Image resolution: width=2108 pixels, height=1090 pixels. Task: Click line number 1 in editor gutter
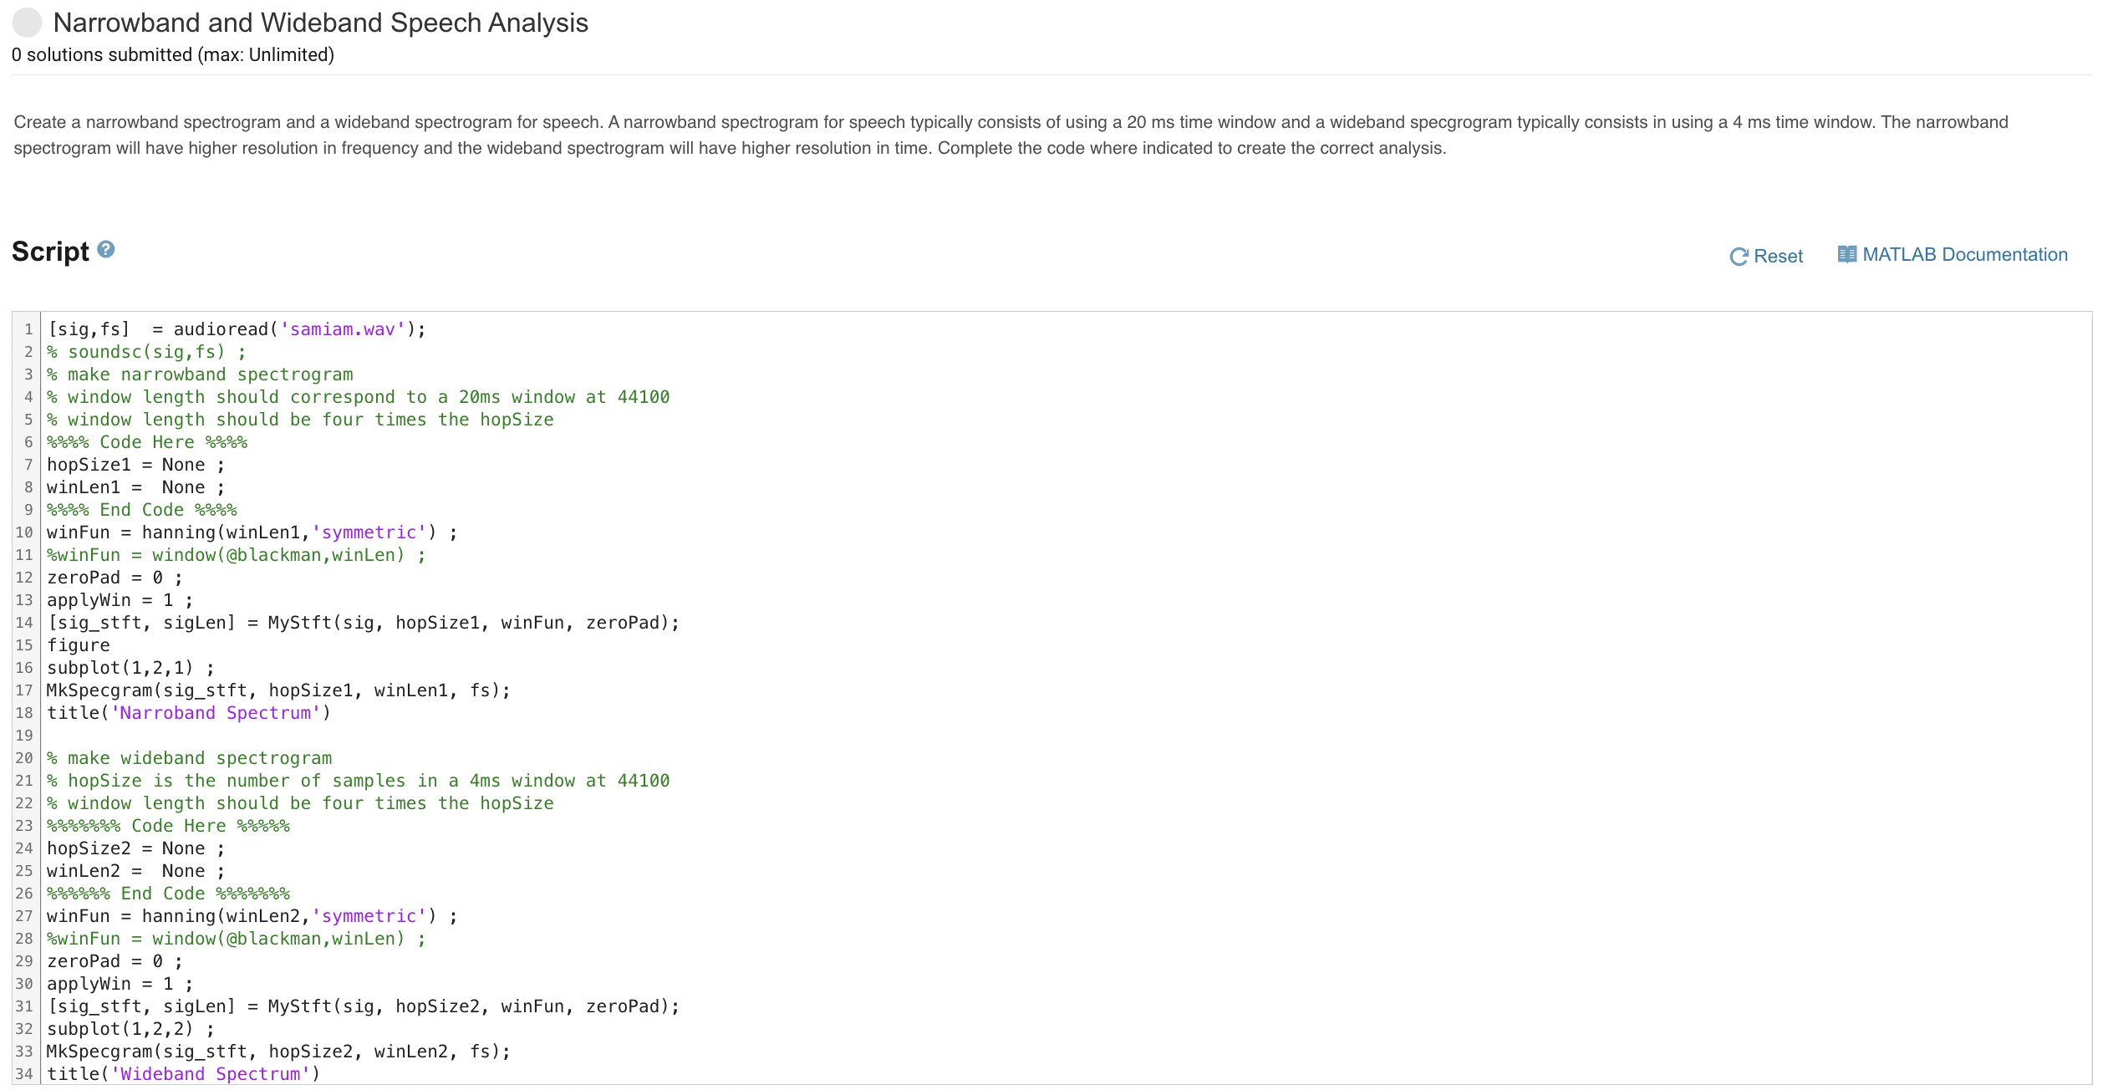[28, 329]
